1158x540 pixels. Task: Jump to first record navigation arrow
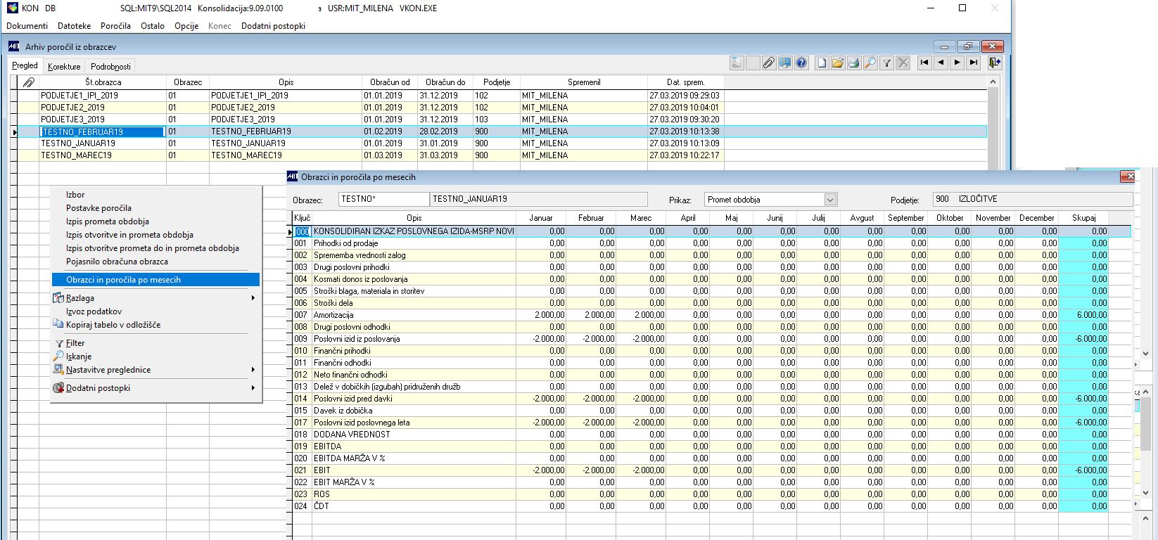924,63
